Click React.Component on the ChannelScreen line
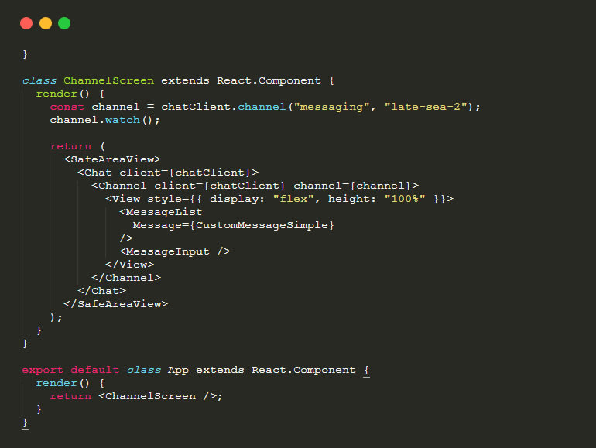 [269, 80]
